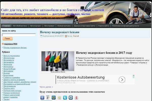Open category Вступление

[x=8, y=75]
